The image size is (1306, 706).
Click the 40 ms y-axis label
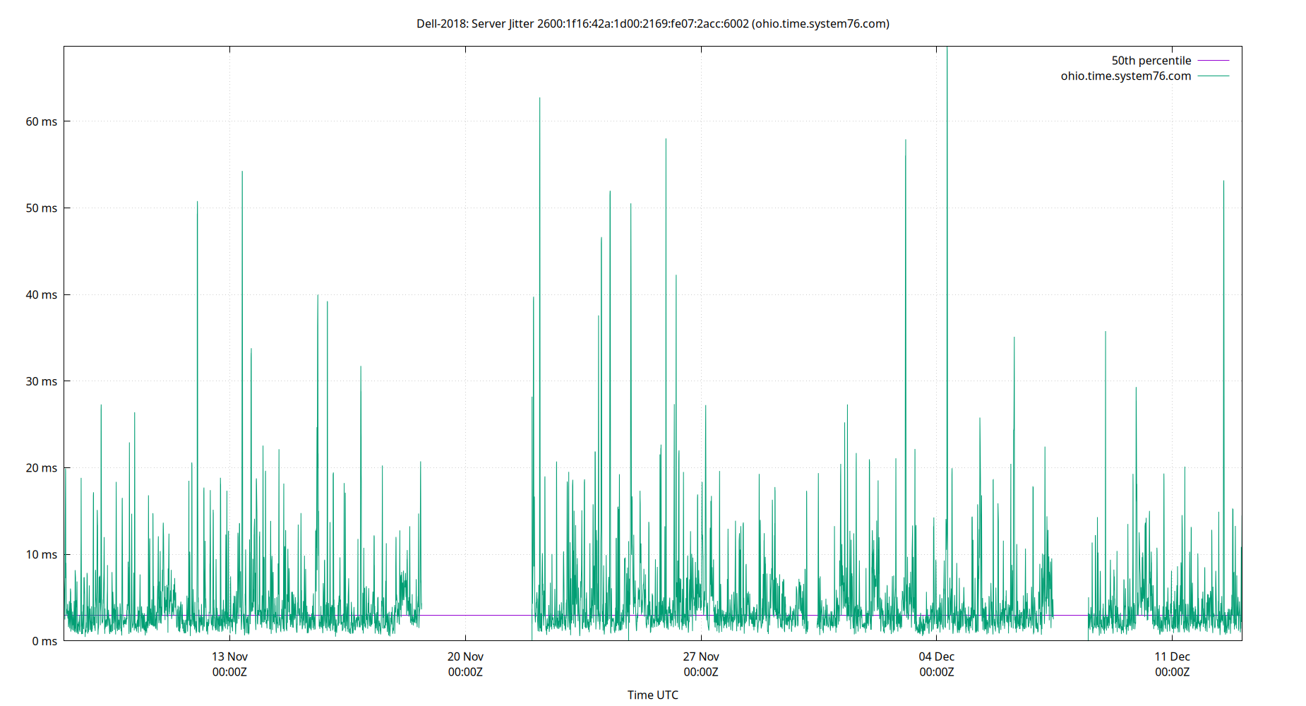tap(40, 294)
